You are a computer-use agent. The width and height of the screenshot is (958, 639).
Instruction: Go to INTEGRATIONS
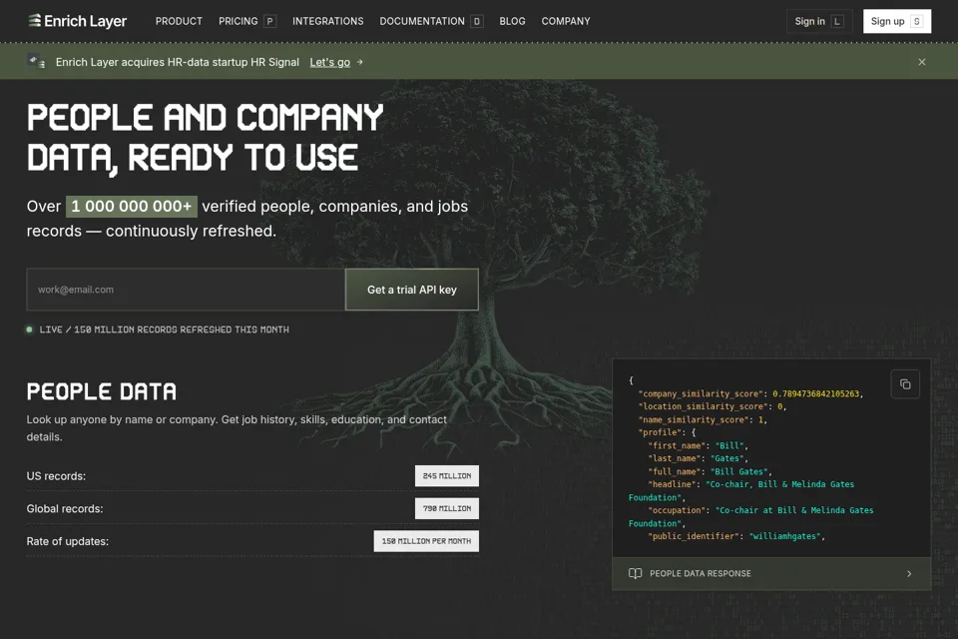coord(327,21)
